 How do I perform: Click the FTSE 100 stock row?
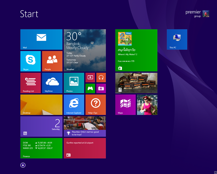(x=37, y=145)
